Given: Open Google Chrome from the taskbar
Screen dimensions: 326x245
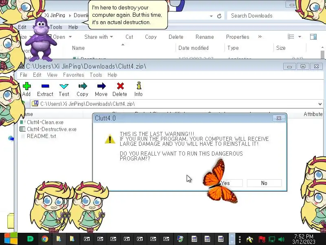Looking at the screenshot, I should (45, 239).
